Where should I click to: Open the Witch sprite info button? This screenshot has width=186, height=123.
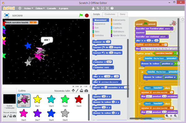coord(18,95)
